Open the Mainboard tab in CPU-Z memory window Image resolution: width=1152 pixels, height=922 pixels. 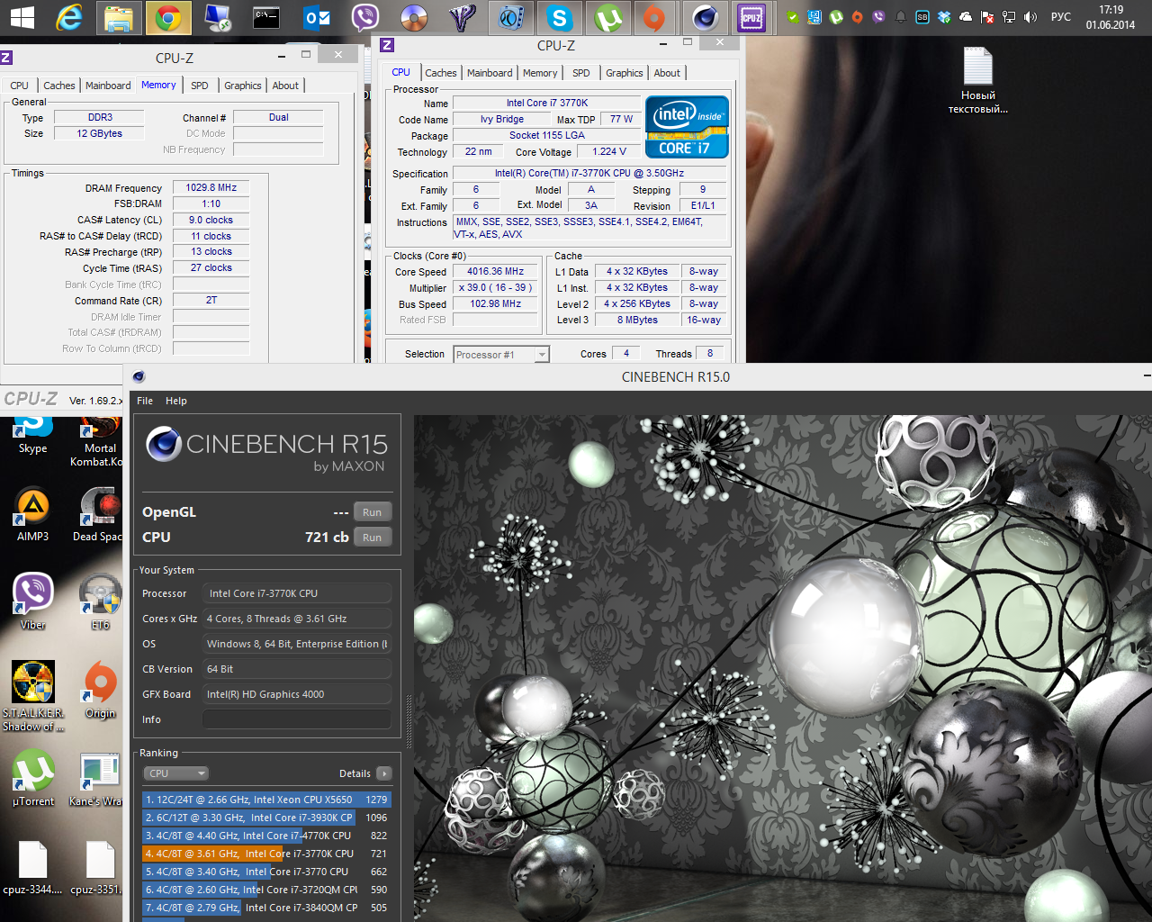click(108, 86)
